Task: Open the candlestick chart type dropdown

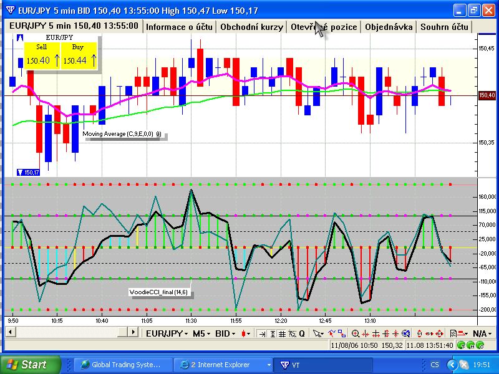Action: pyautogui.click(x=245, y=333)
